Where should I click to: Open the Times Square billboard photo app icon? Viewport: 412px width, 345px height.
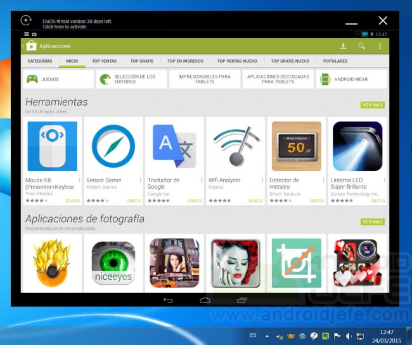[174, 263]
